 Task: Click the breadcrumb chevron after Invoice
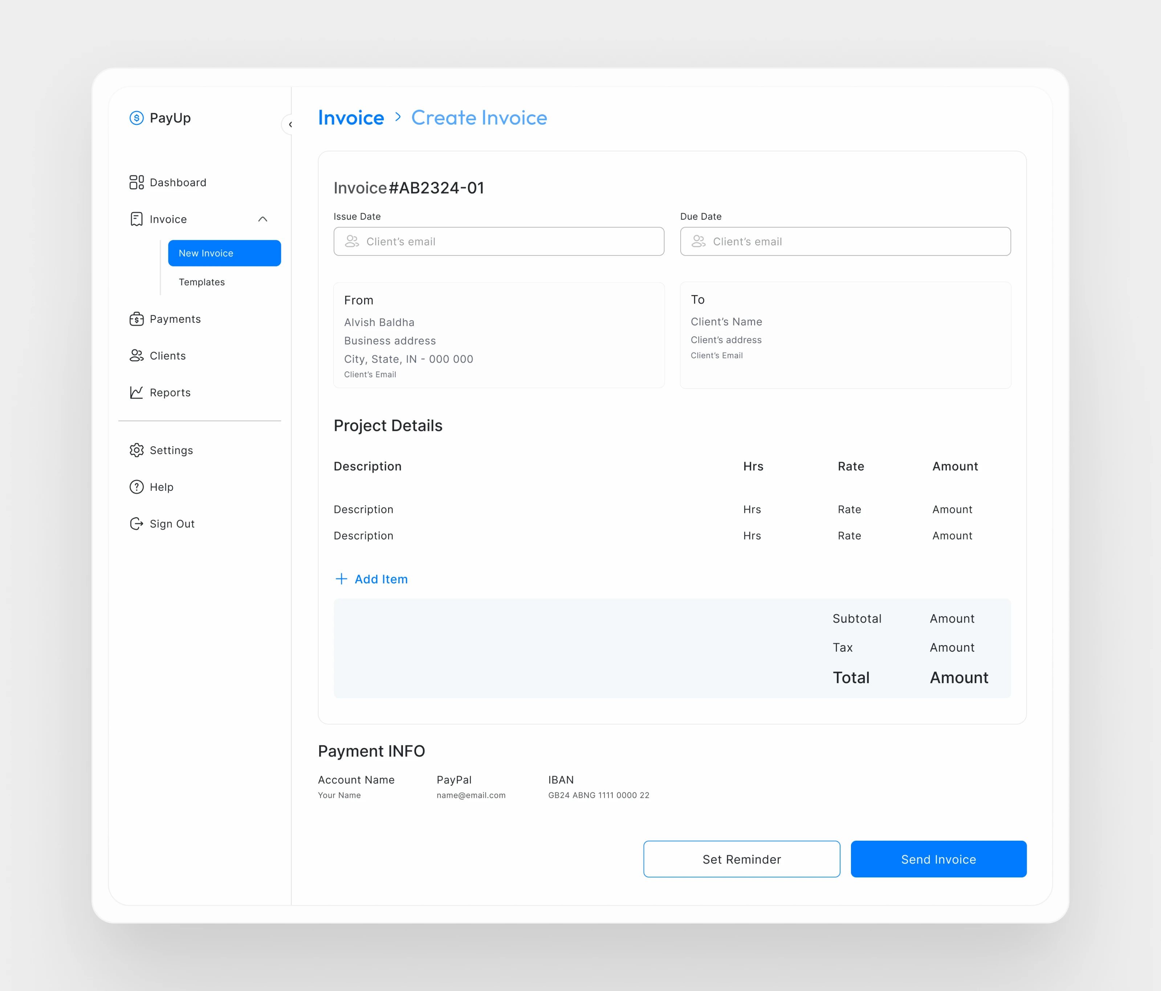[x=398, y=117]
